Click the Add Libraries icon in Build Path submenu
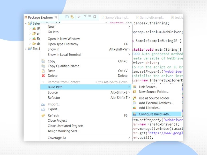Image resolution: width=207 pixels, height=155 pixels. [135, 108]
